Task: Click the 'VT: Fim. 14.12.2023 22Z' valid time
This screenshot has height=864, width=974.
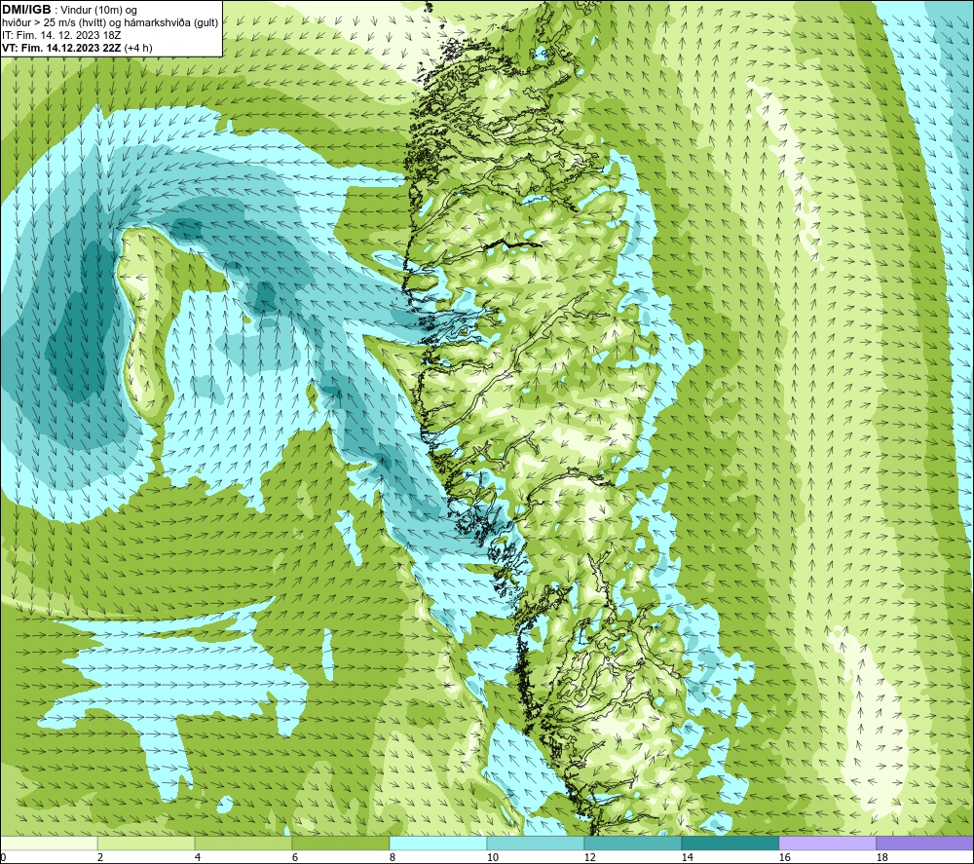Action: pyautogui.click(x=61, y=48)
